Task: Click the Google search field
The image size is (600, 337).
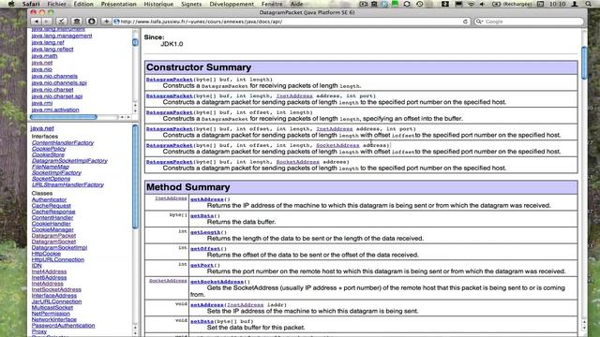Action: click(529, 22)
